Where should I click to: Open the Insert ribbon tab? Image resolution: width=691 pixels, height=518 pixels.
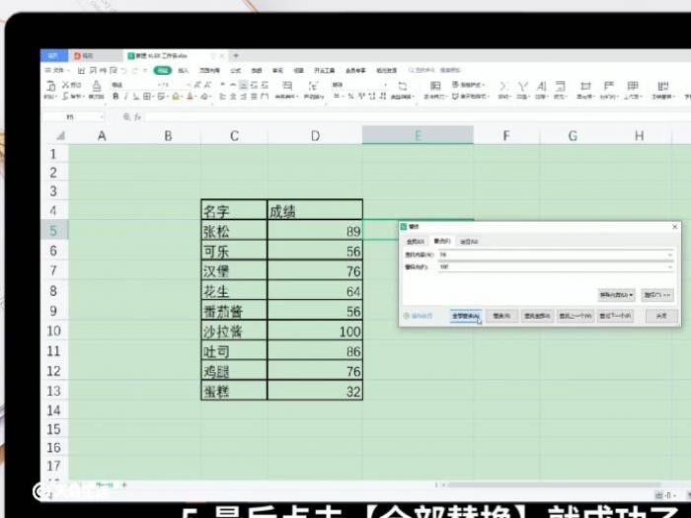(x=183, y=71)
